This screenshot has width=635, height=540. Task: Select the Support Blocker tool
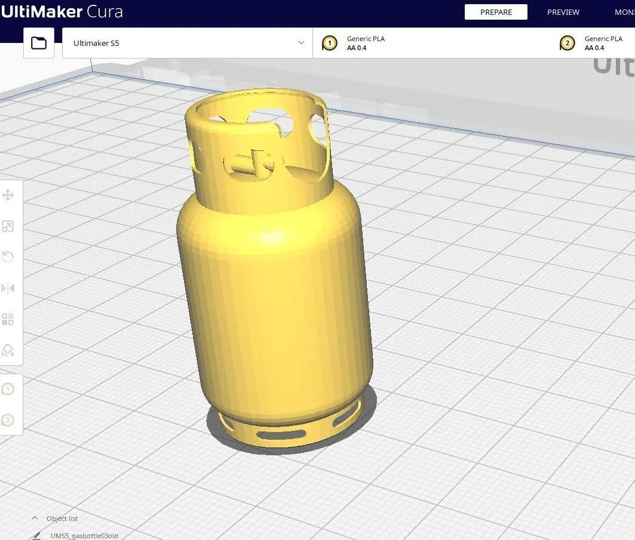point(8,350)
